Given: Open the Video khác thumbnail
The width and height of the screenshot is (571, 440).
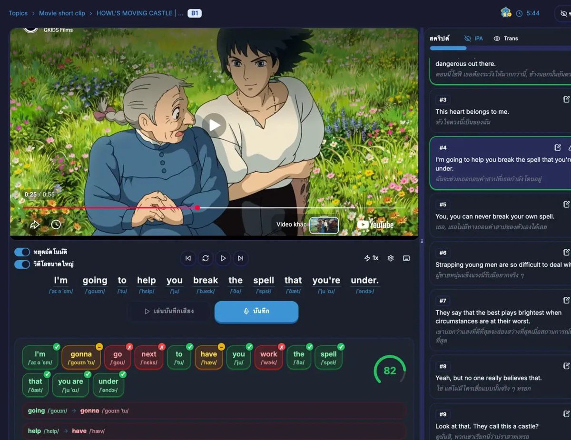Looking at the screenshot, I should coord(324,225).
